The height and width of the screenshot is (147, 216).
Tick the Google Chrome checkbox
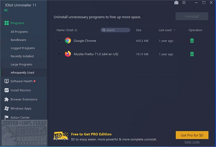(59, 41)
